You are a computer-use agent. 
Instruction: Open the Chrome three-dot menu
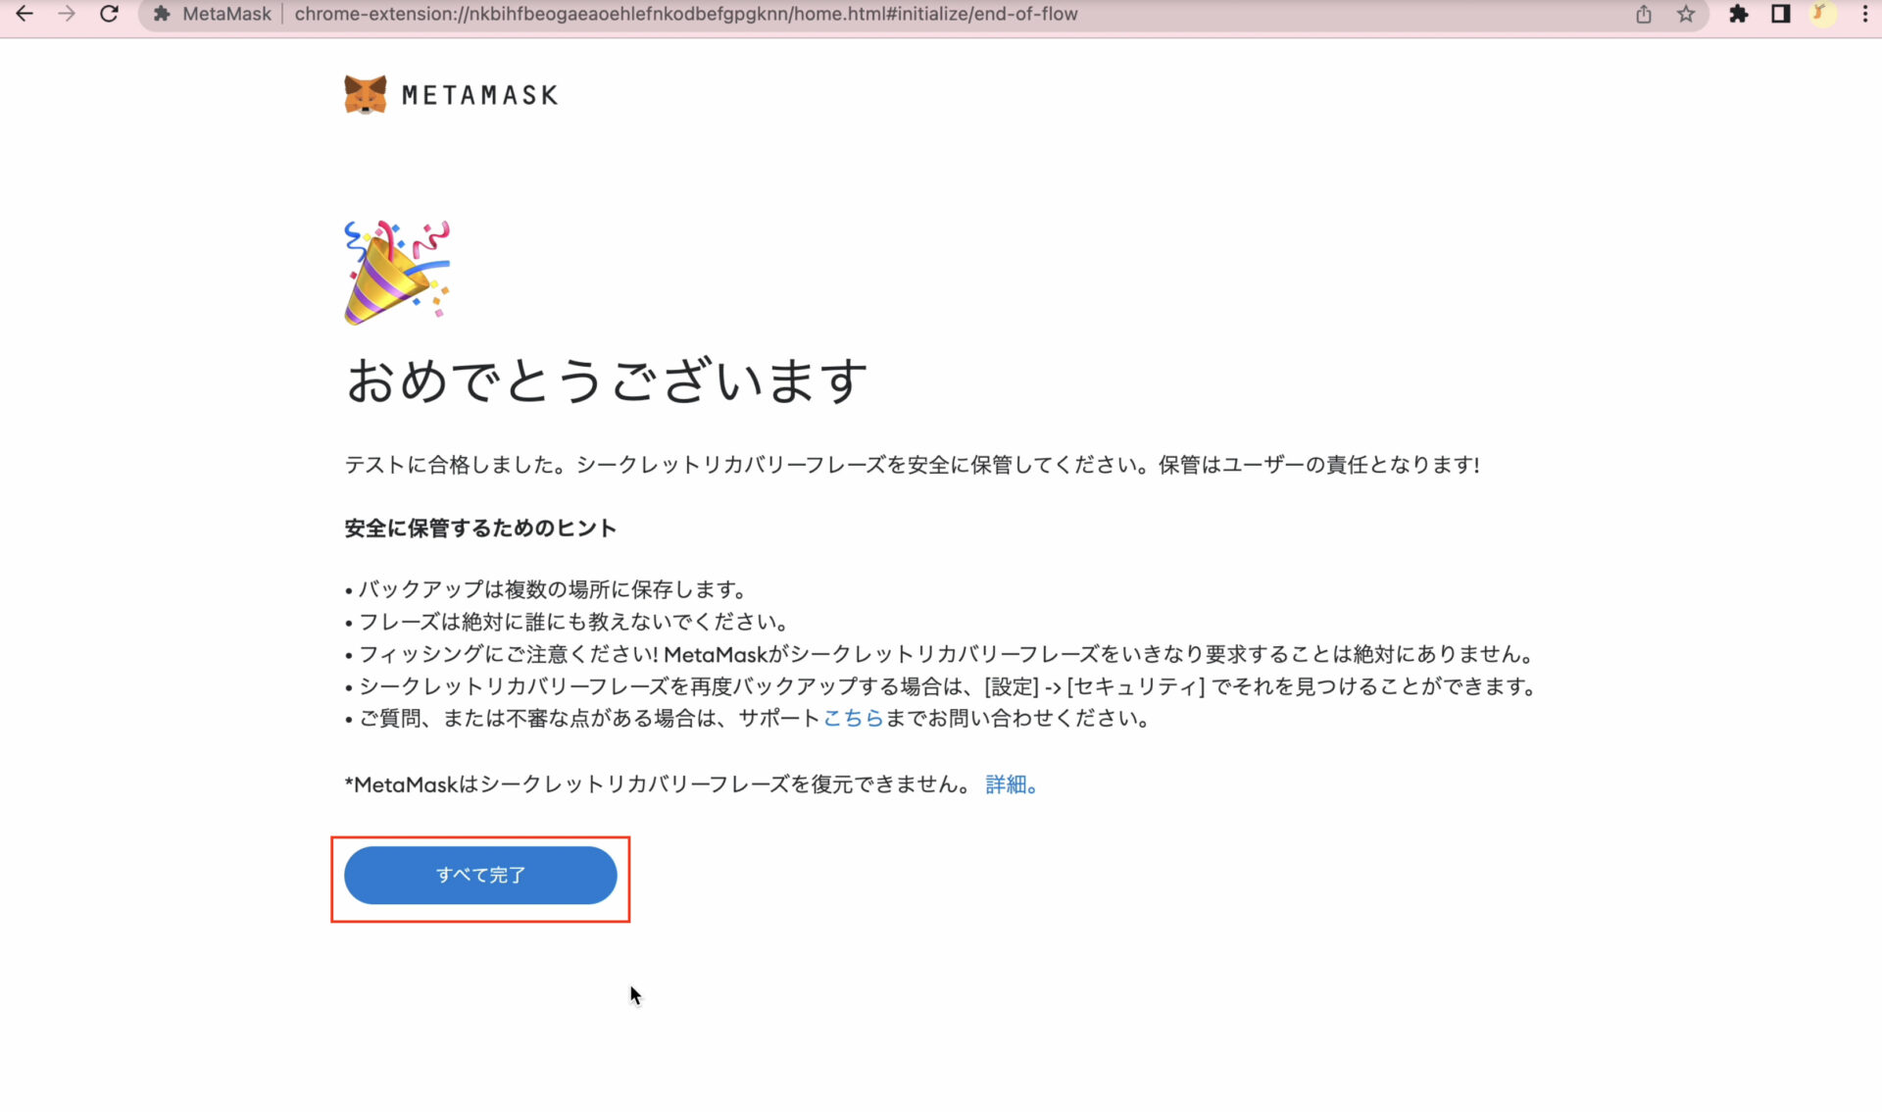point(1864,14)
